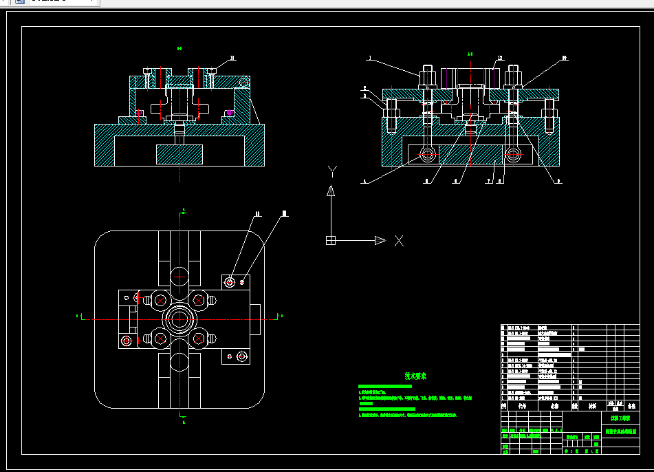
Task: Click balloon number 1 at top-left of right view
Action: (x=369, y=58)
